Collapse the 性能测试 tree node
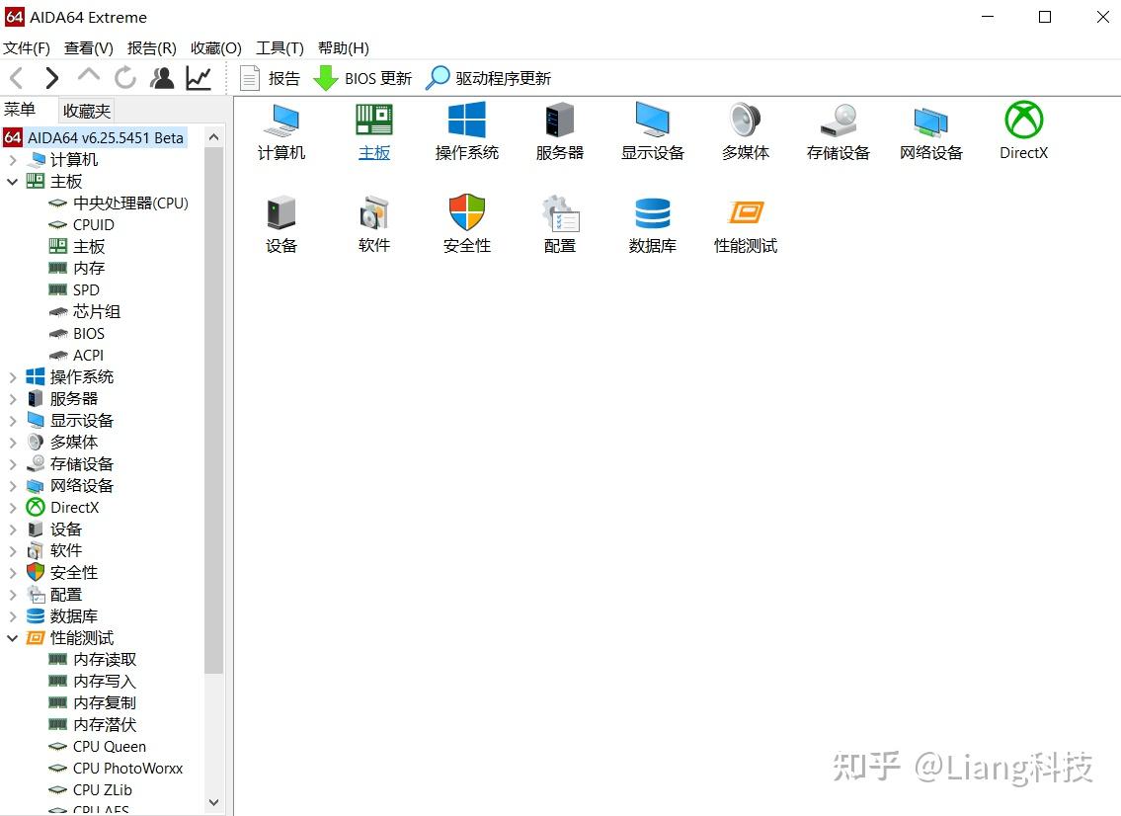 [12, 638]
